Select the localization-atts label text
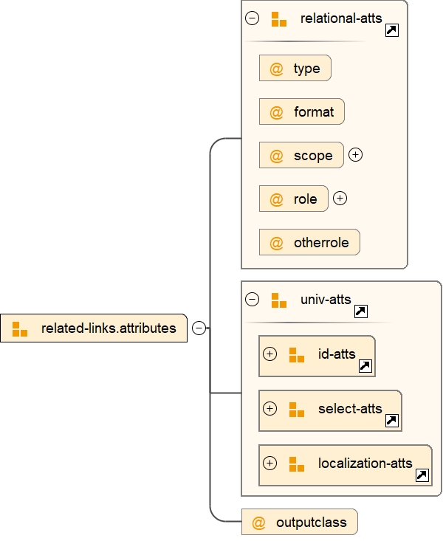The image size is (443, 541). pyautogui.click(x=365, y=463)
